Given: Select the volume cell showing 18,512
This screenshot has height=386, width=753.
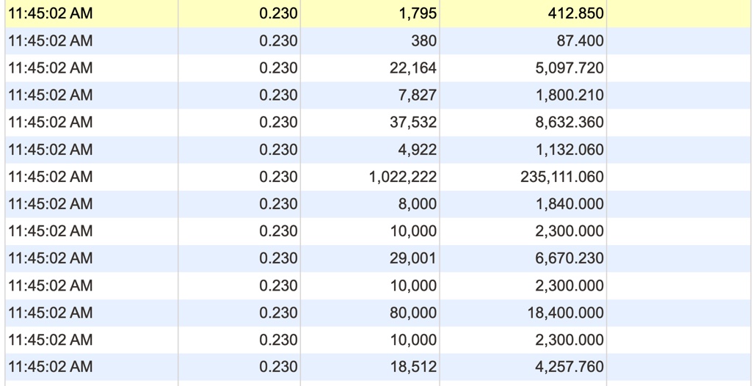Looking at the screenshot, I should pos(412,367).
